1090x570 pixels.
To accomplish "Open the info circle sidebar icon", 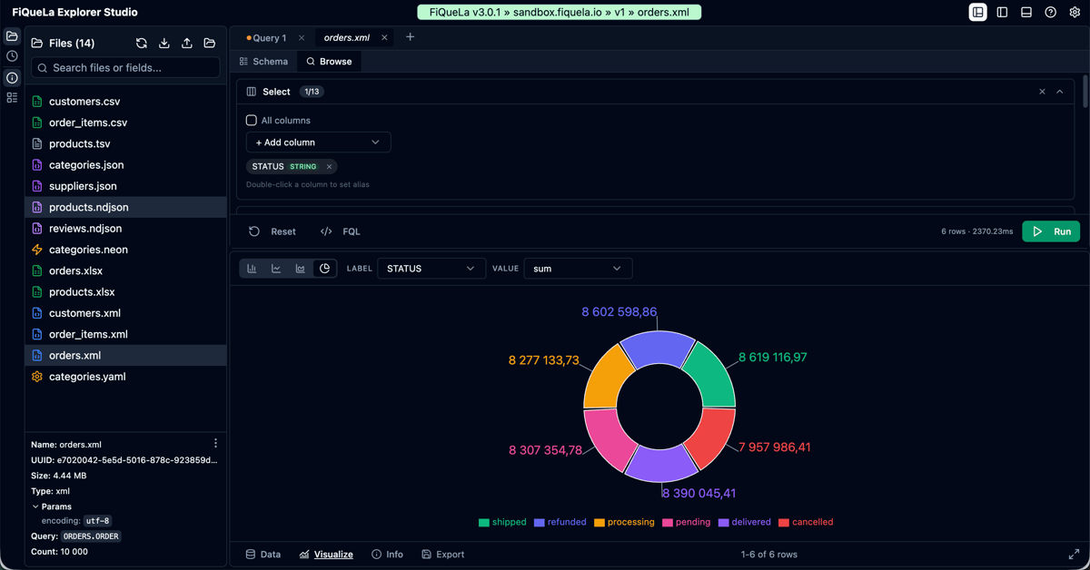I will [x=12, y=77].
